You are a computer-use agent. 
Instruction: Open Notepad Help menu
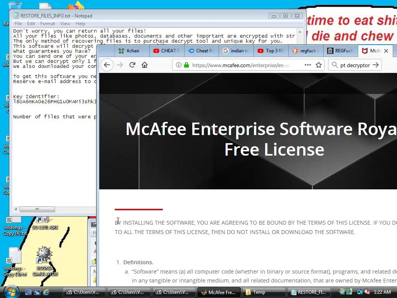pyautogui.click(x=80, y=24)
